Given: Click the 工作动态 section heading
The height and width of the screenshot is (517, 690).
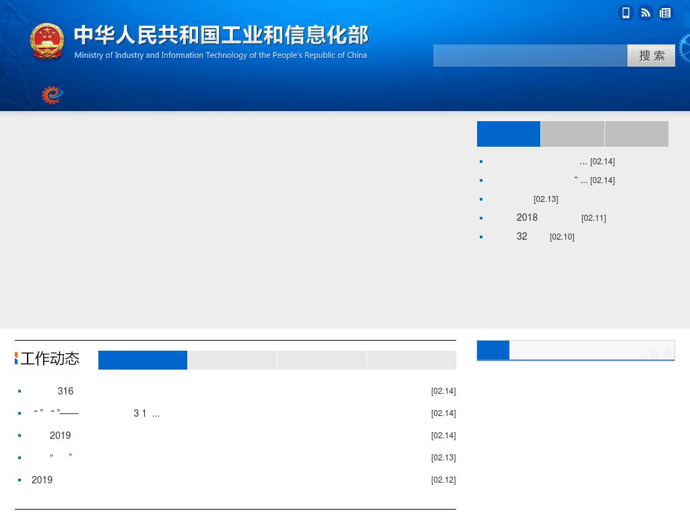Looking at the screenshot, I should (49, 358).
